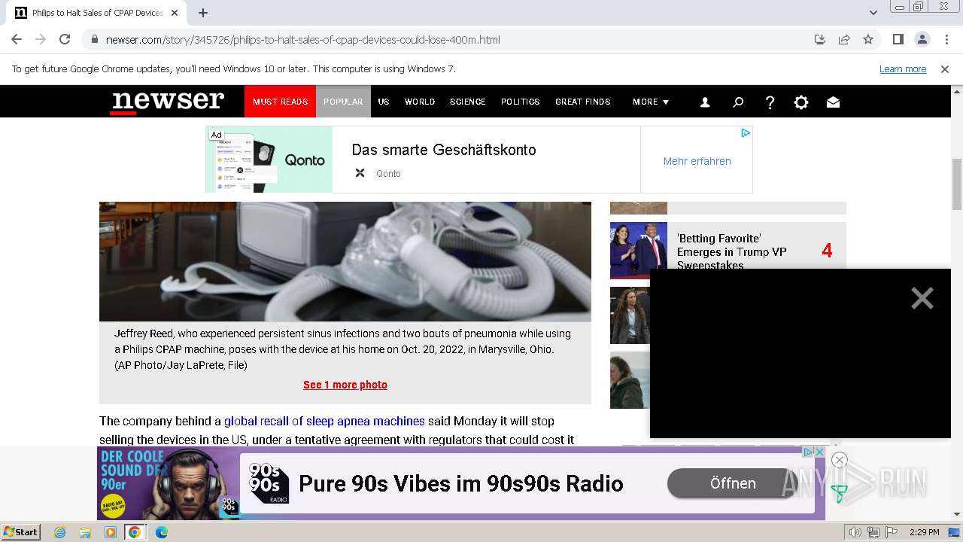Click the 'Das smarte Geschäftskonto' ad headline

pyautogui.click(x=444, y=150)
